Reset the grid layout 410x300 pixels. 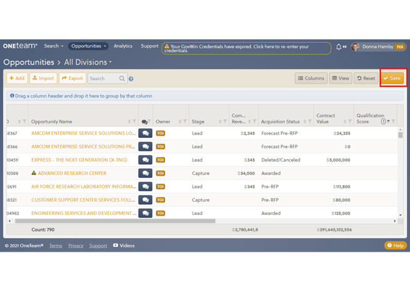point(366,78)
